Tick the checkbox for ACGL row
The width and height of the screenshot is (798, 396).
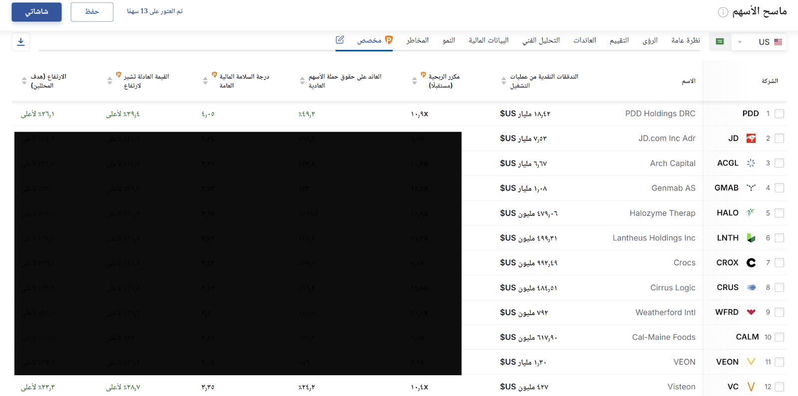point(780,163)
